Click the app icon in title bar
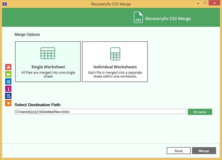222x160 pixels. [5, 4]
